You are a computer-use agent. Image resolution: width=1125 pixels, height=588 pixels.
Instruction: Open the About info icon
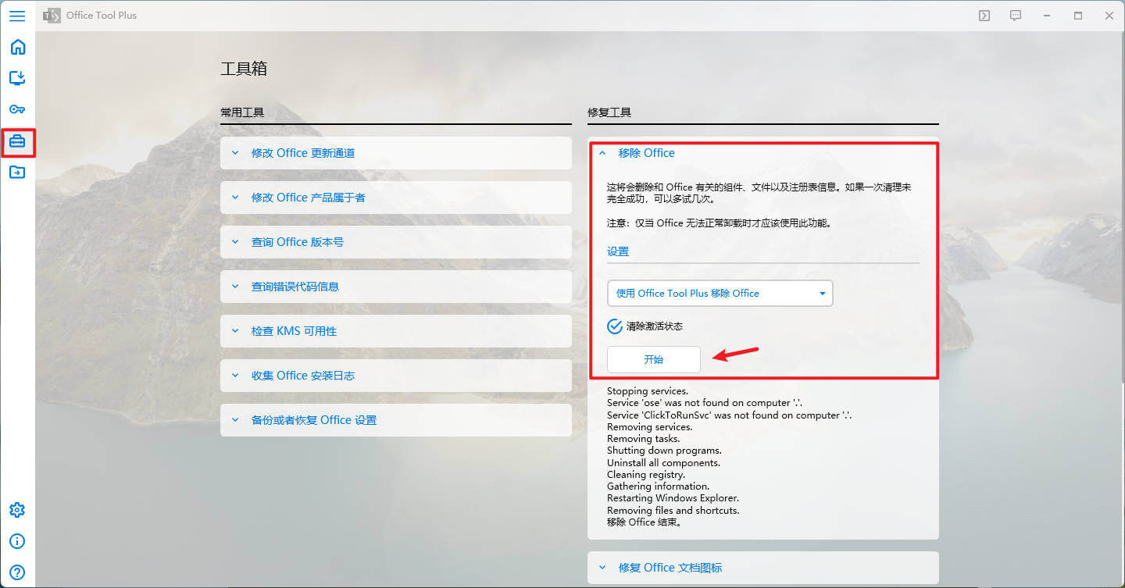tap(17, 541)
